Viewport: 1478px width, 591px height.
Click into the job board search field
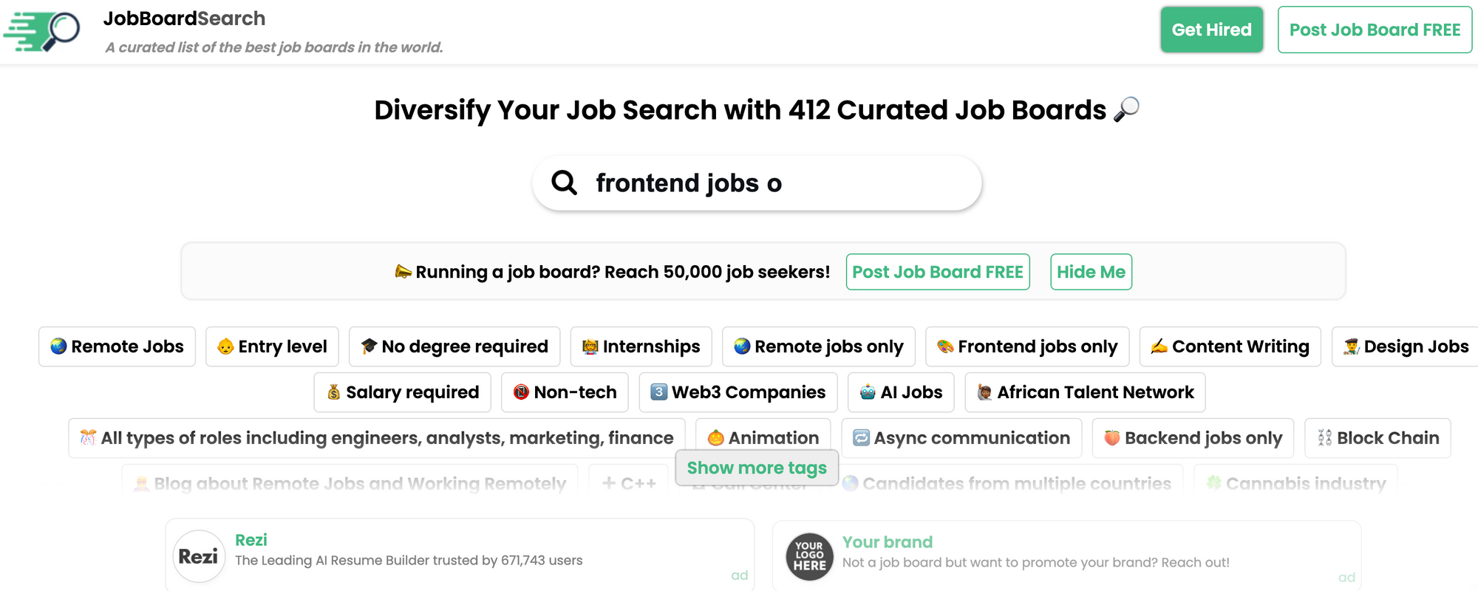pyautogui.click(x=776, y=183)
